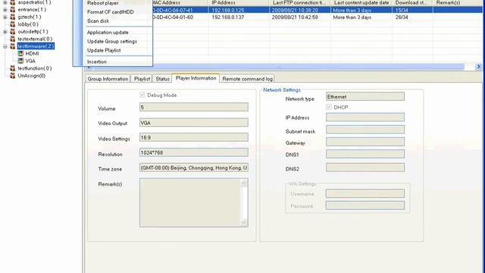Collapse the testfirmware(2) tree node
This screenshot has width=485, height=273.
(5, 46)
